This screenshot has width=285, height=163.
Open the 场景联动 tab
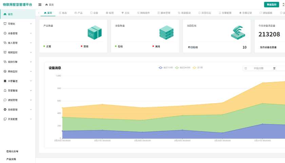[184, 13]
